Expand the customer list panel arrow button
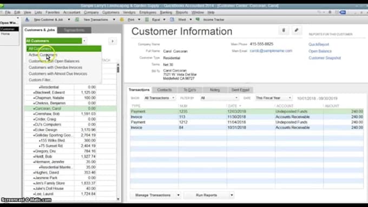 pos(113,41)
